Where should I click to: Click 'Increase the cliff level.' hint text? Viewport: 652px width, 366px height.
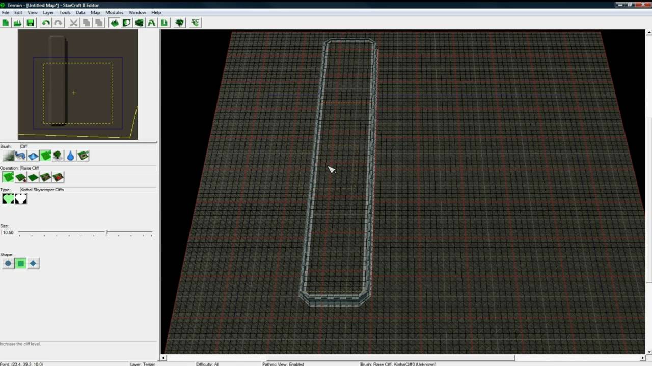coord(20,344)
